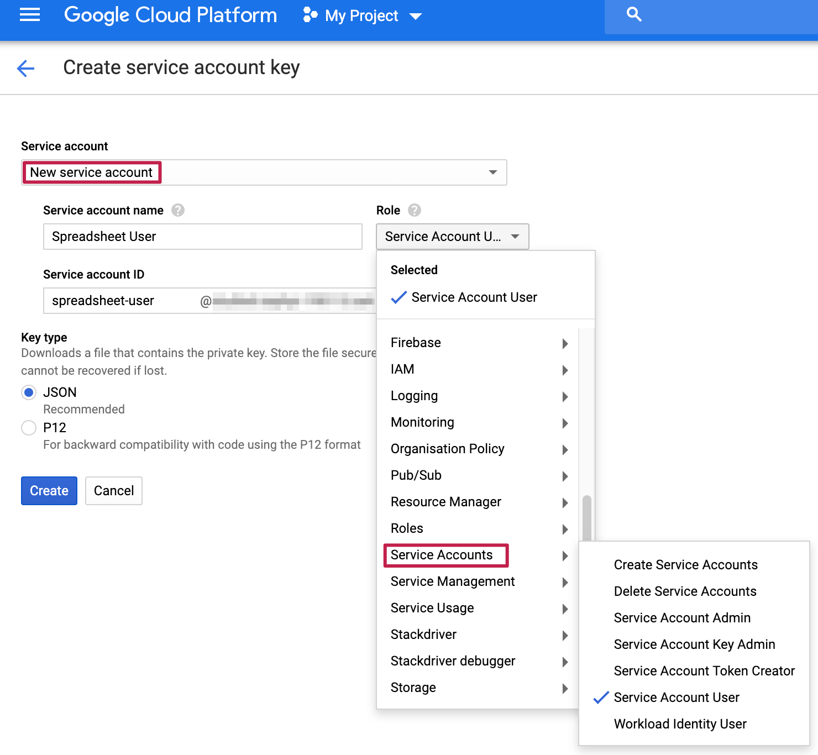Select the JSON key type

click(29, 392)
